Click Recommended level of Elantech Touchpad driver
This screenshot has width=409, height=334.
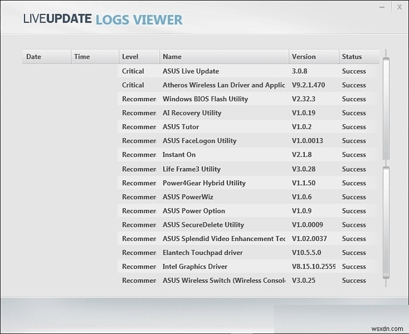(x=139, y=253)
